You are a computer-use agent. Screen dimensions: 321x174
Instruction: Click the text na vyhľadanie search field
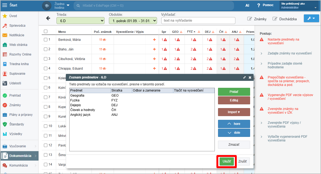(x=198, y=21)
